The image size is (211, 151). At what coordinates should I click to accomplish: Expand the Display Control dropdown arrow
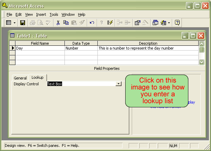118,84
